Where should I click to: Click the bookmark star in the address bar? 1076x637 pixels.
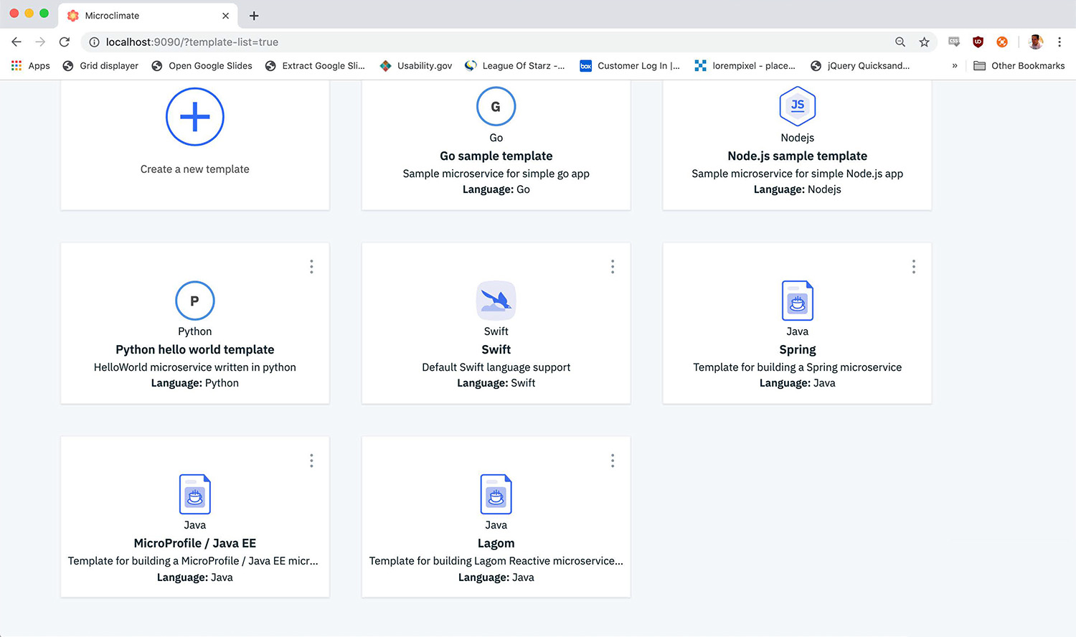pyautogui.click(x=924, y=42)
